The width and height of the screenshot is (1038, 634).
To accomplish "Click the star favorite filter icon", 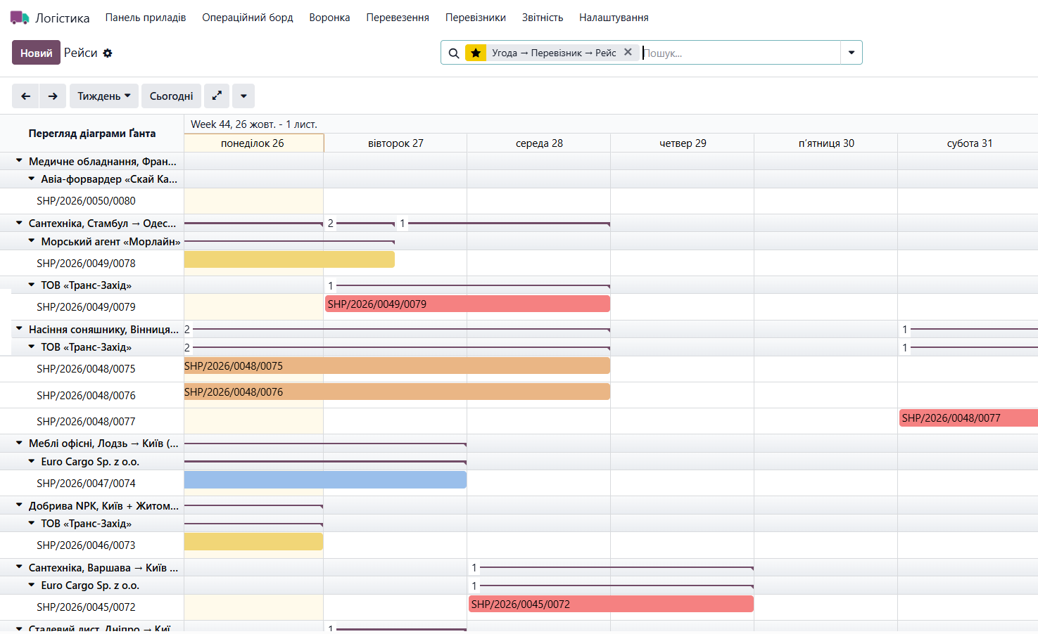I will tap(476, 53).
